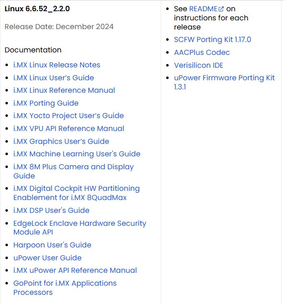Open i.MX Linux Reference Manual

coord(64,90)
